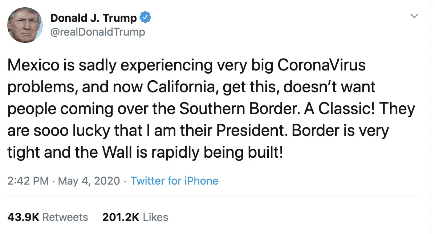Viewport: 435px width, 234px height.
Task: View the 43.9K retweet count
Action: [23, 217]
